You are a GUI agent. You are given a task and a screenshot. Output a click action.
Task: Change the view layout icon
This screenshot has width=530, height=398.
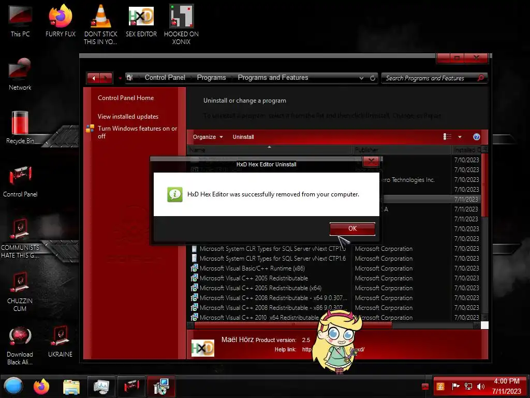coord(447,136)
